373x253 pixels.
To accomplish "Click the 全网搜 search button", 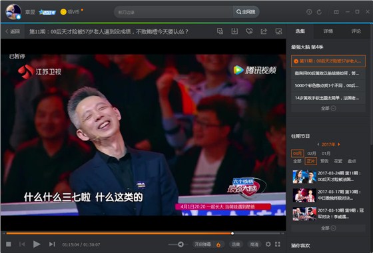I will (x=246, y=12).
